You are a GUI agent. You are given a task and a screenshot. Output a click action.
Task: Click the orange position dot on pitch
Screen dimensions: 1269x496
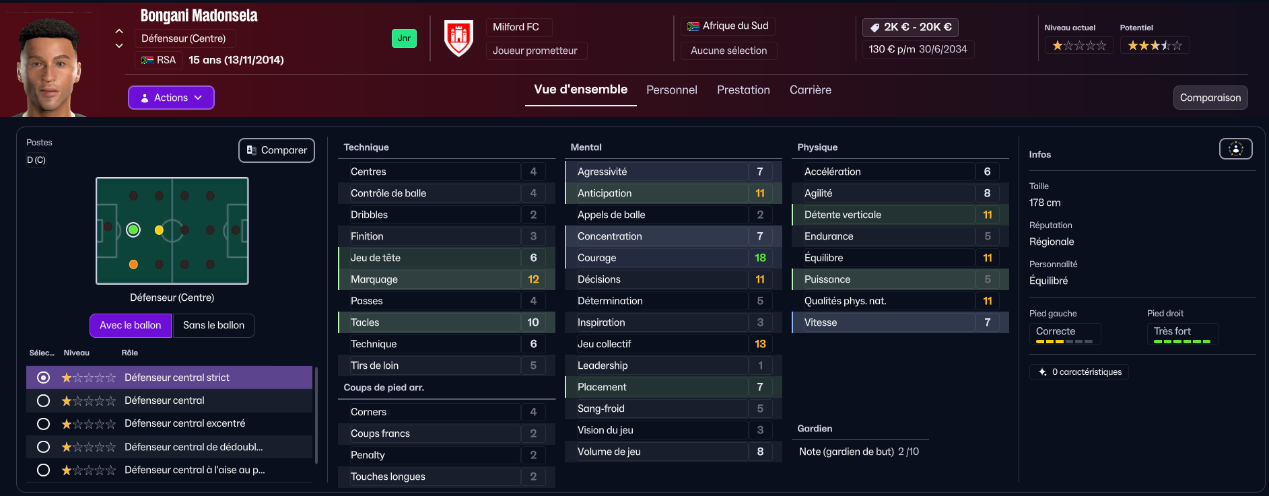tap(133, 264)
